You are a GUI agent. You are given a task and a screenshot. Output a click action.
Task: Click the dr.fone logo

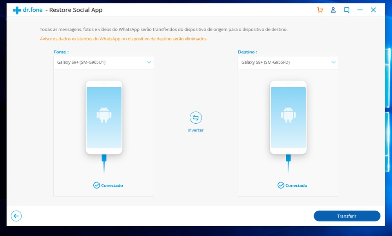28,10
